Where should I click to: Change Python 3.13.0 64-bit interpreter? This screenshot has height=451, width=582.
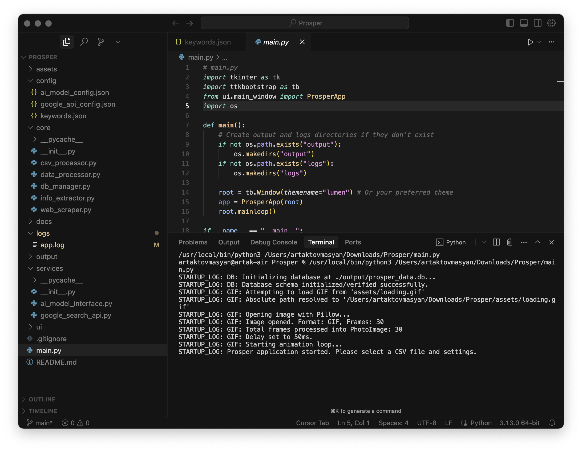pos(519,423)
